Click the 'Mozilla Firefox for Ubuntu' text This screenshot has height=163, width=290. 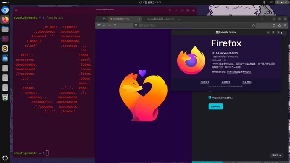click(224, 57)
